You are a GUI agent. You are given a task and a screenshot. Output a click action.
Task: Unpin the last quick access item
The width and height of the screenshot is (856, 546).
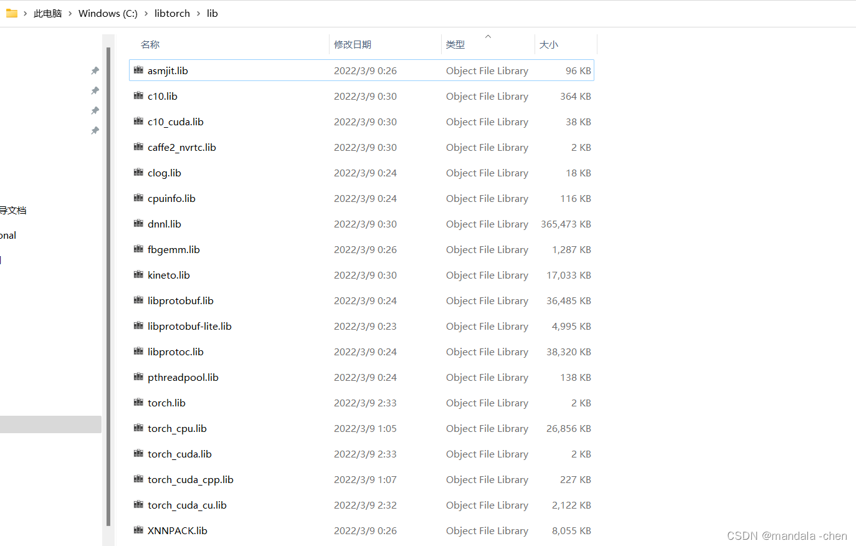tap(95, 130)
